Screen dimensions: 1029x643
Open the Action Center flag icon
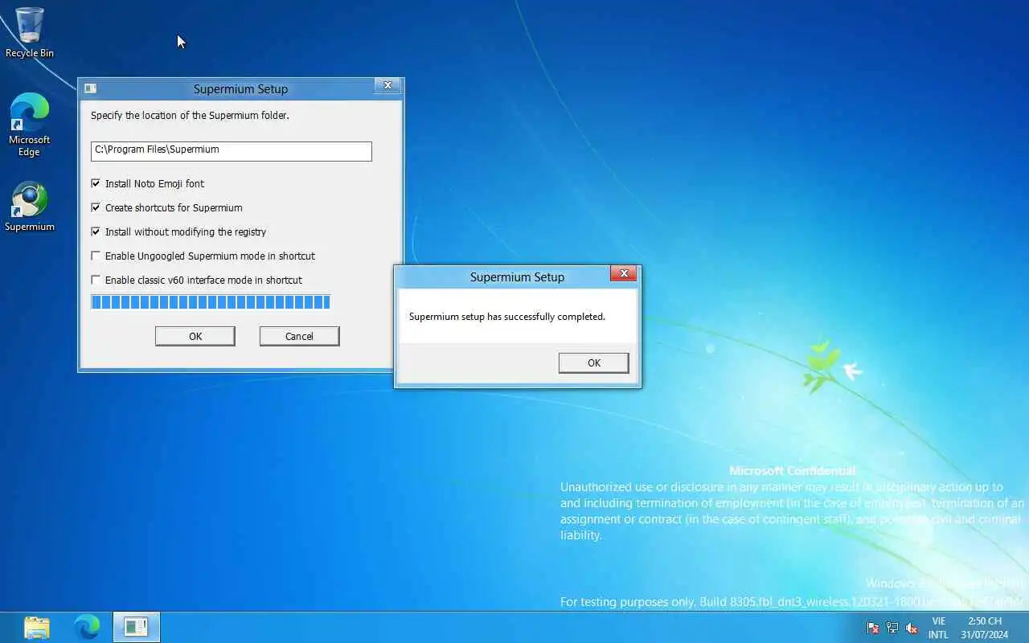tap(872, 628)
